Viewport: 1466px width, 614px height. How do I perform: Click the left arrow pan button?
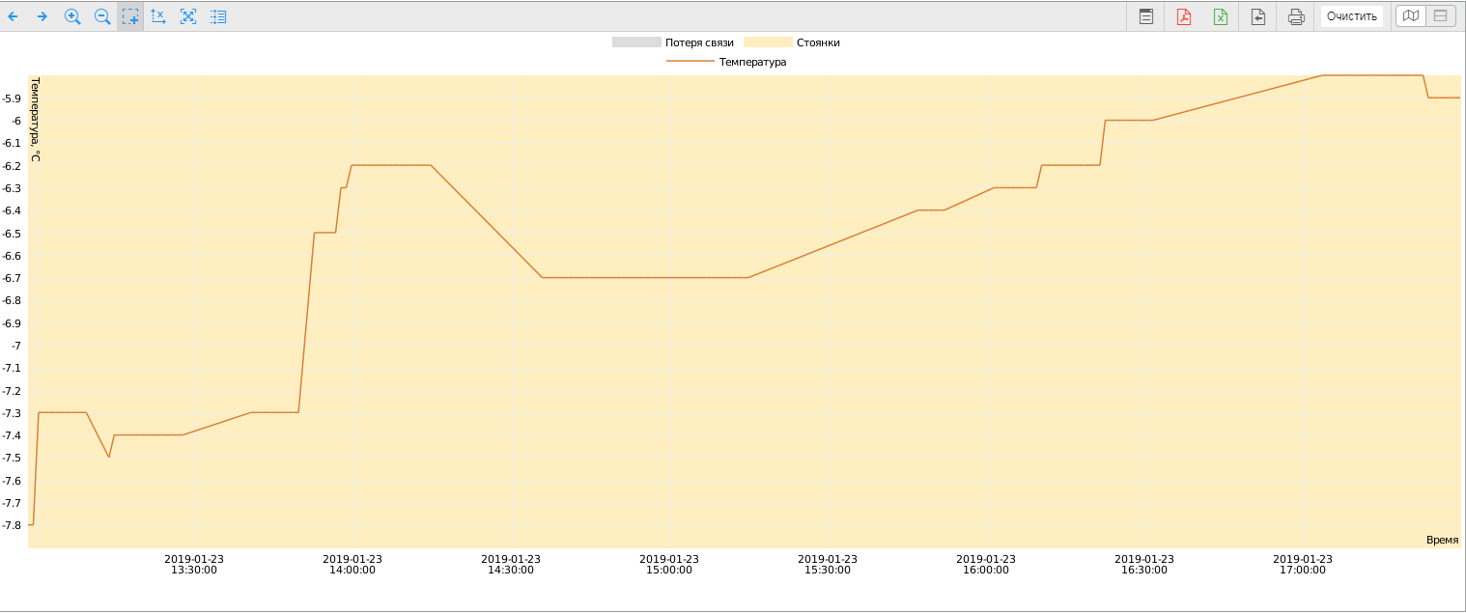click(x=14, y=16)
